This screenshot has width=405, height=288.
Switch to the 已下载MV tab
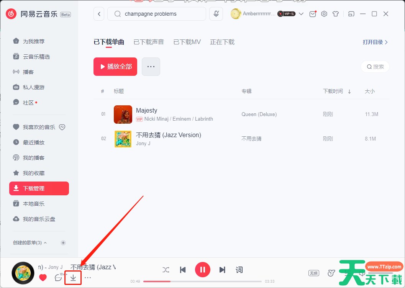tap(187, 42)
